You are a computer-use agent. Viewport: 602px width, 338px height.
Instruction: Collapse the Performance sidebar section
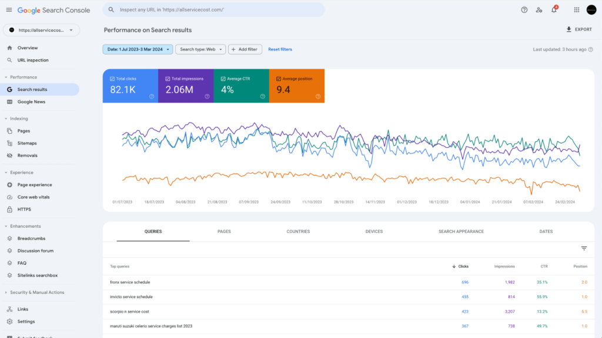point(6,77)
